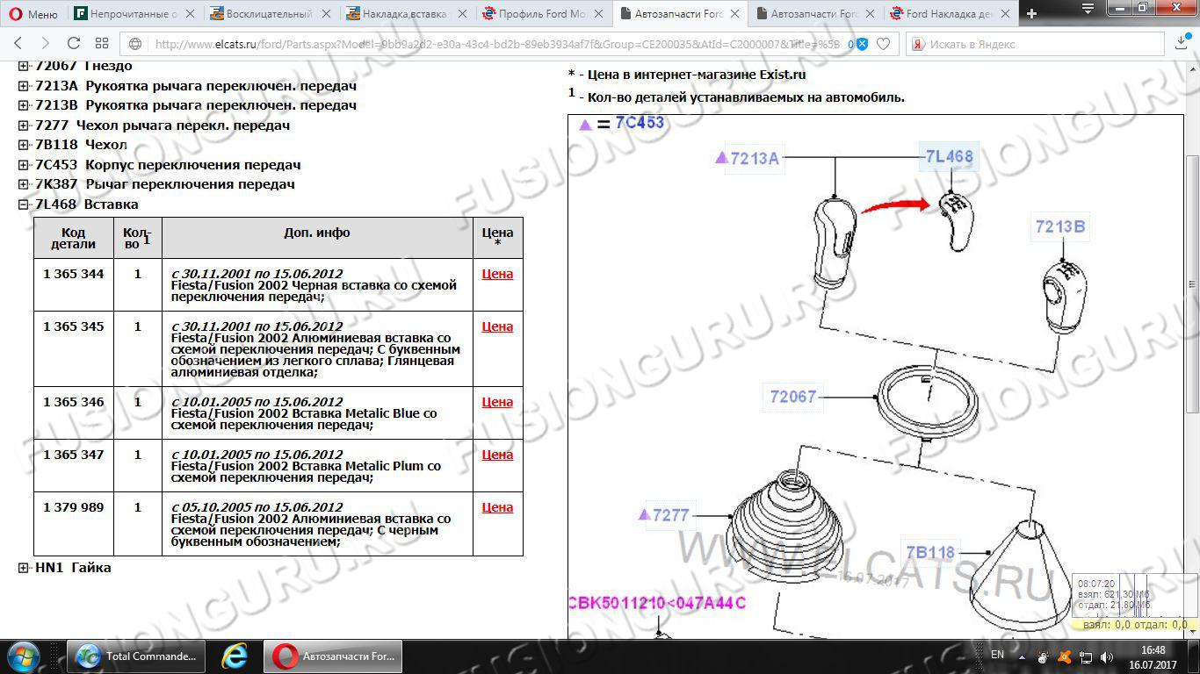
Task: Click the Yandex search engine icon
Action: coord(917,44)
